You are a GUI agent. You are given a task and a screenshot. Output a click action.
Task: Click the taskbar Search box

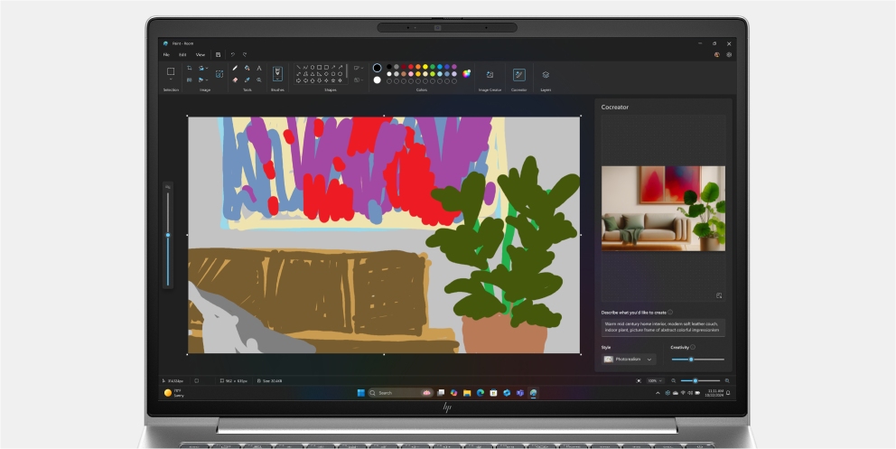pyautogui.click(x=399, y=393)
